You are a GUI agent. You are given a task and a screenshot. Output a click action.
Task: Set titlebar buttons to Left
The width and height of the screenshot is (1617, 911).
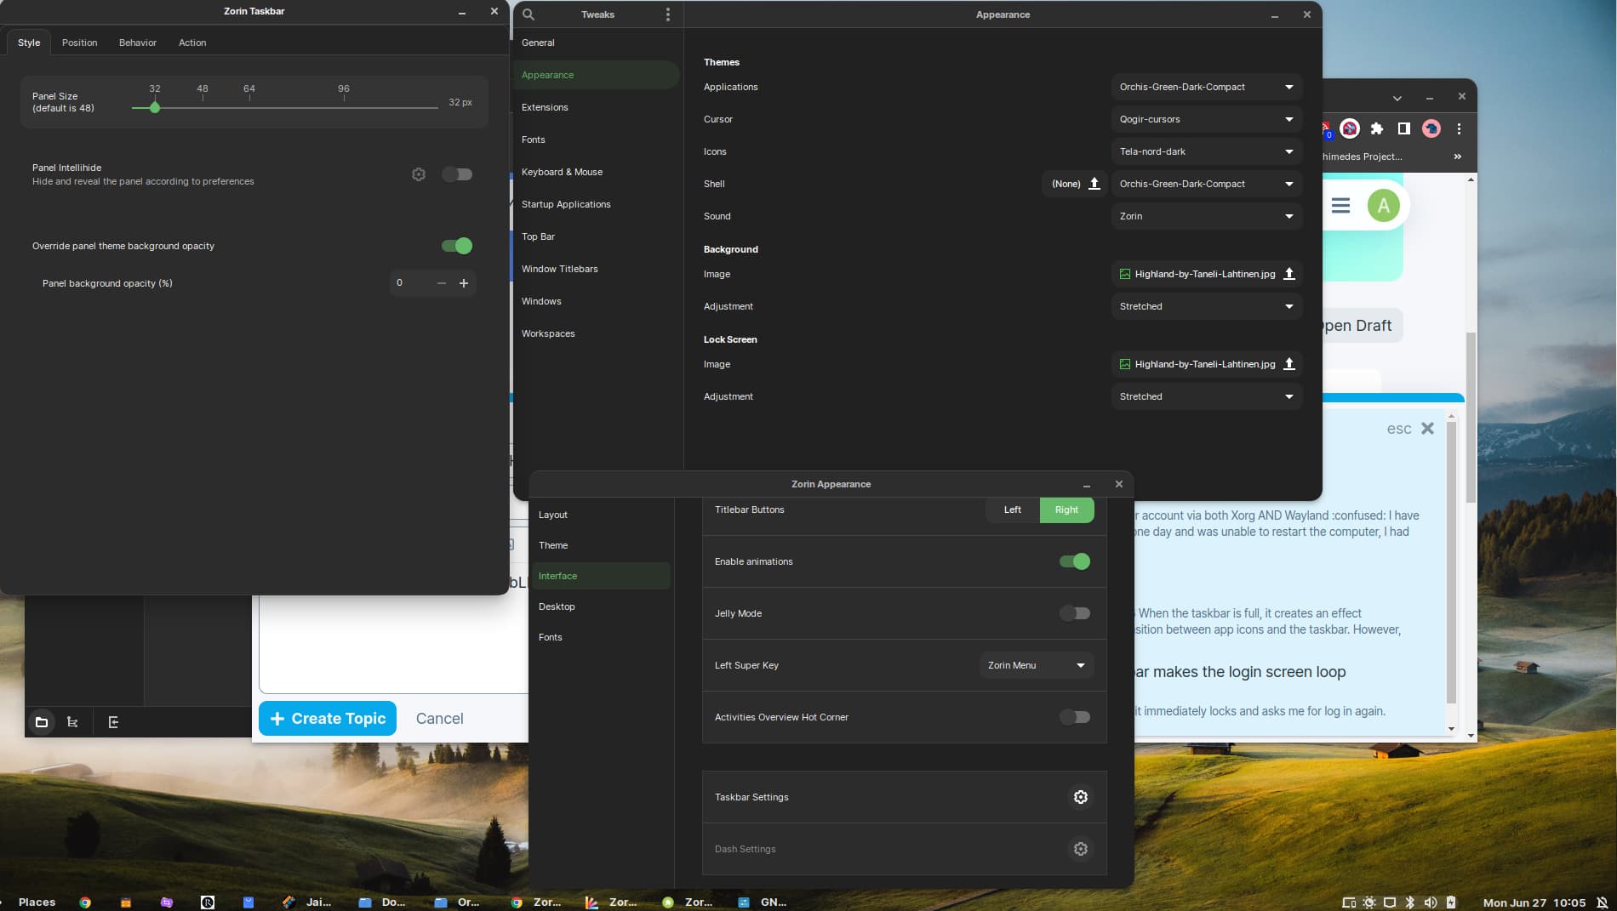[x=1013, y=510]
